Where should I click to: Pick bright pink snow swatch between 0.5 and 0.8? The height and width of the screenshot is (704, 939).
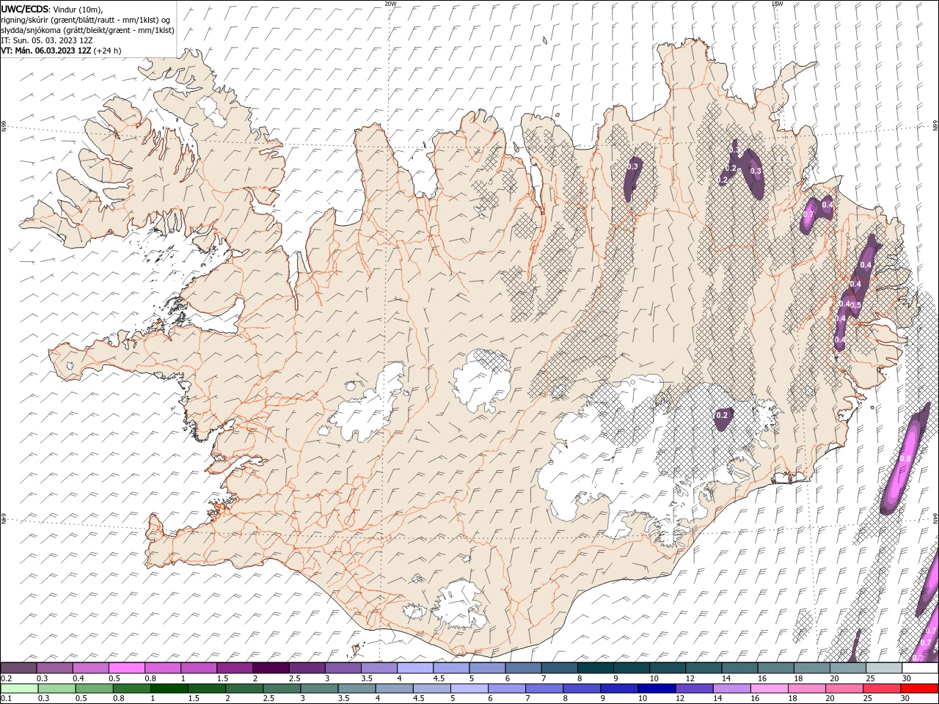click(126, 668)
